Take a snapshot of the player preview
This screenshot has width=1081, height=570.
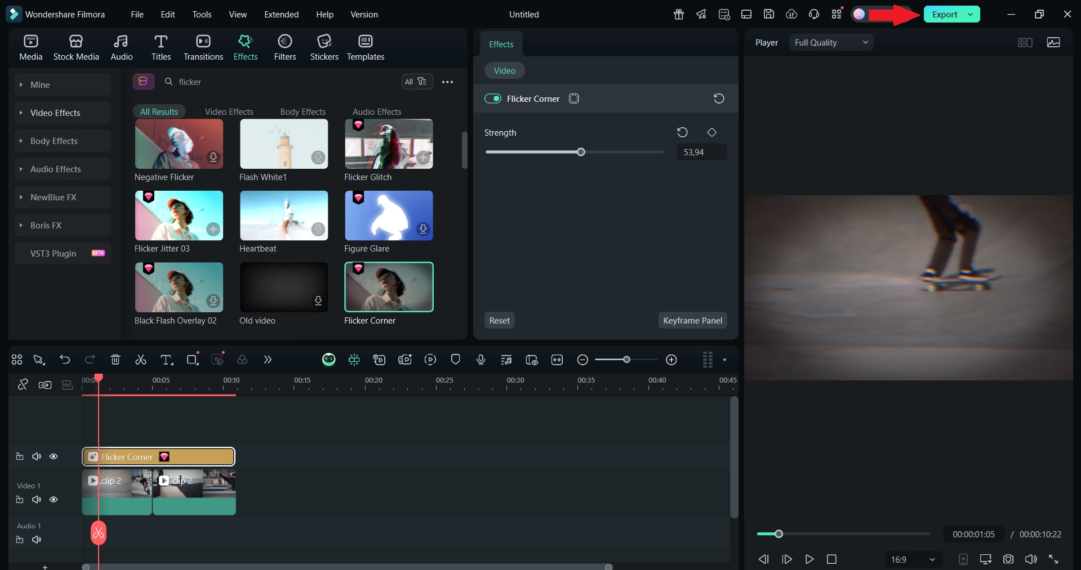1008,559
